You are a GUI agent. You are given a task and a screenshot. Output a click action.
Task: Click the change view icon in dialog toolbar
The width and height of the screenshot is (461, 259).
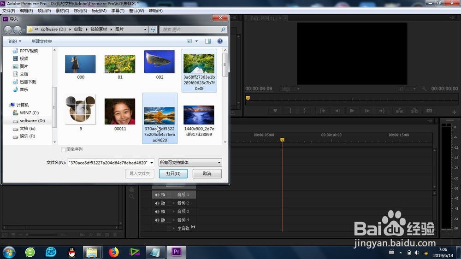[x=189, y=41]
